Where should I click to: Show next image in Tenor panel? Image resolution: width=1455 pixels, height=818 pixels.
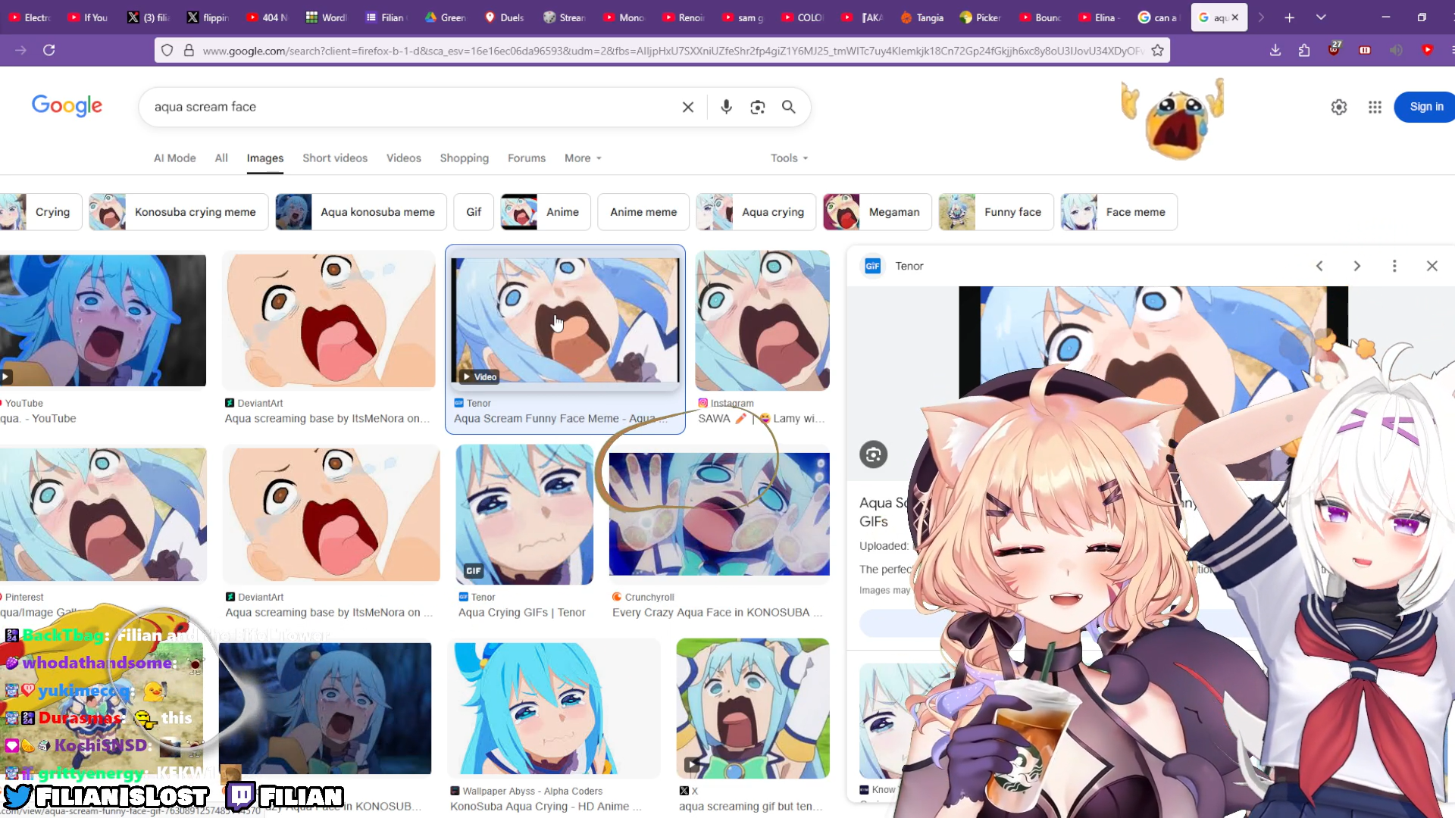tap(1356, 266)
